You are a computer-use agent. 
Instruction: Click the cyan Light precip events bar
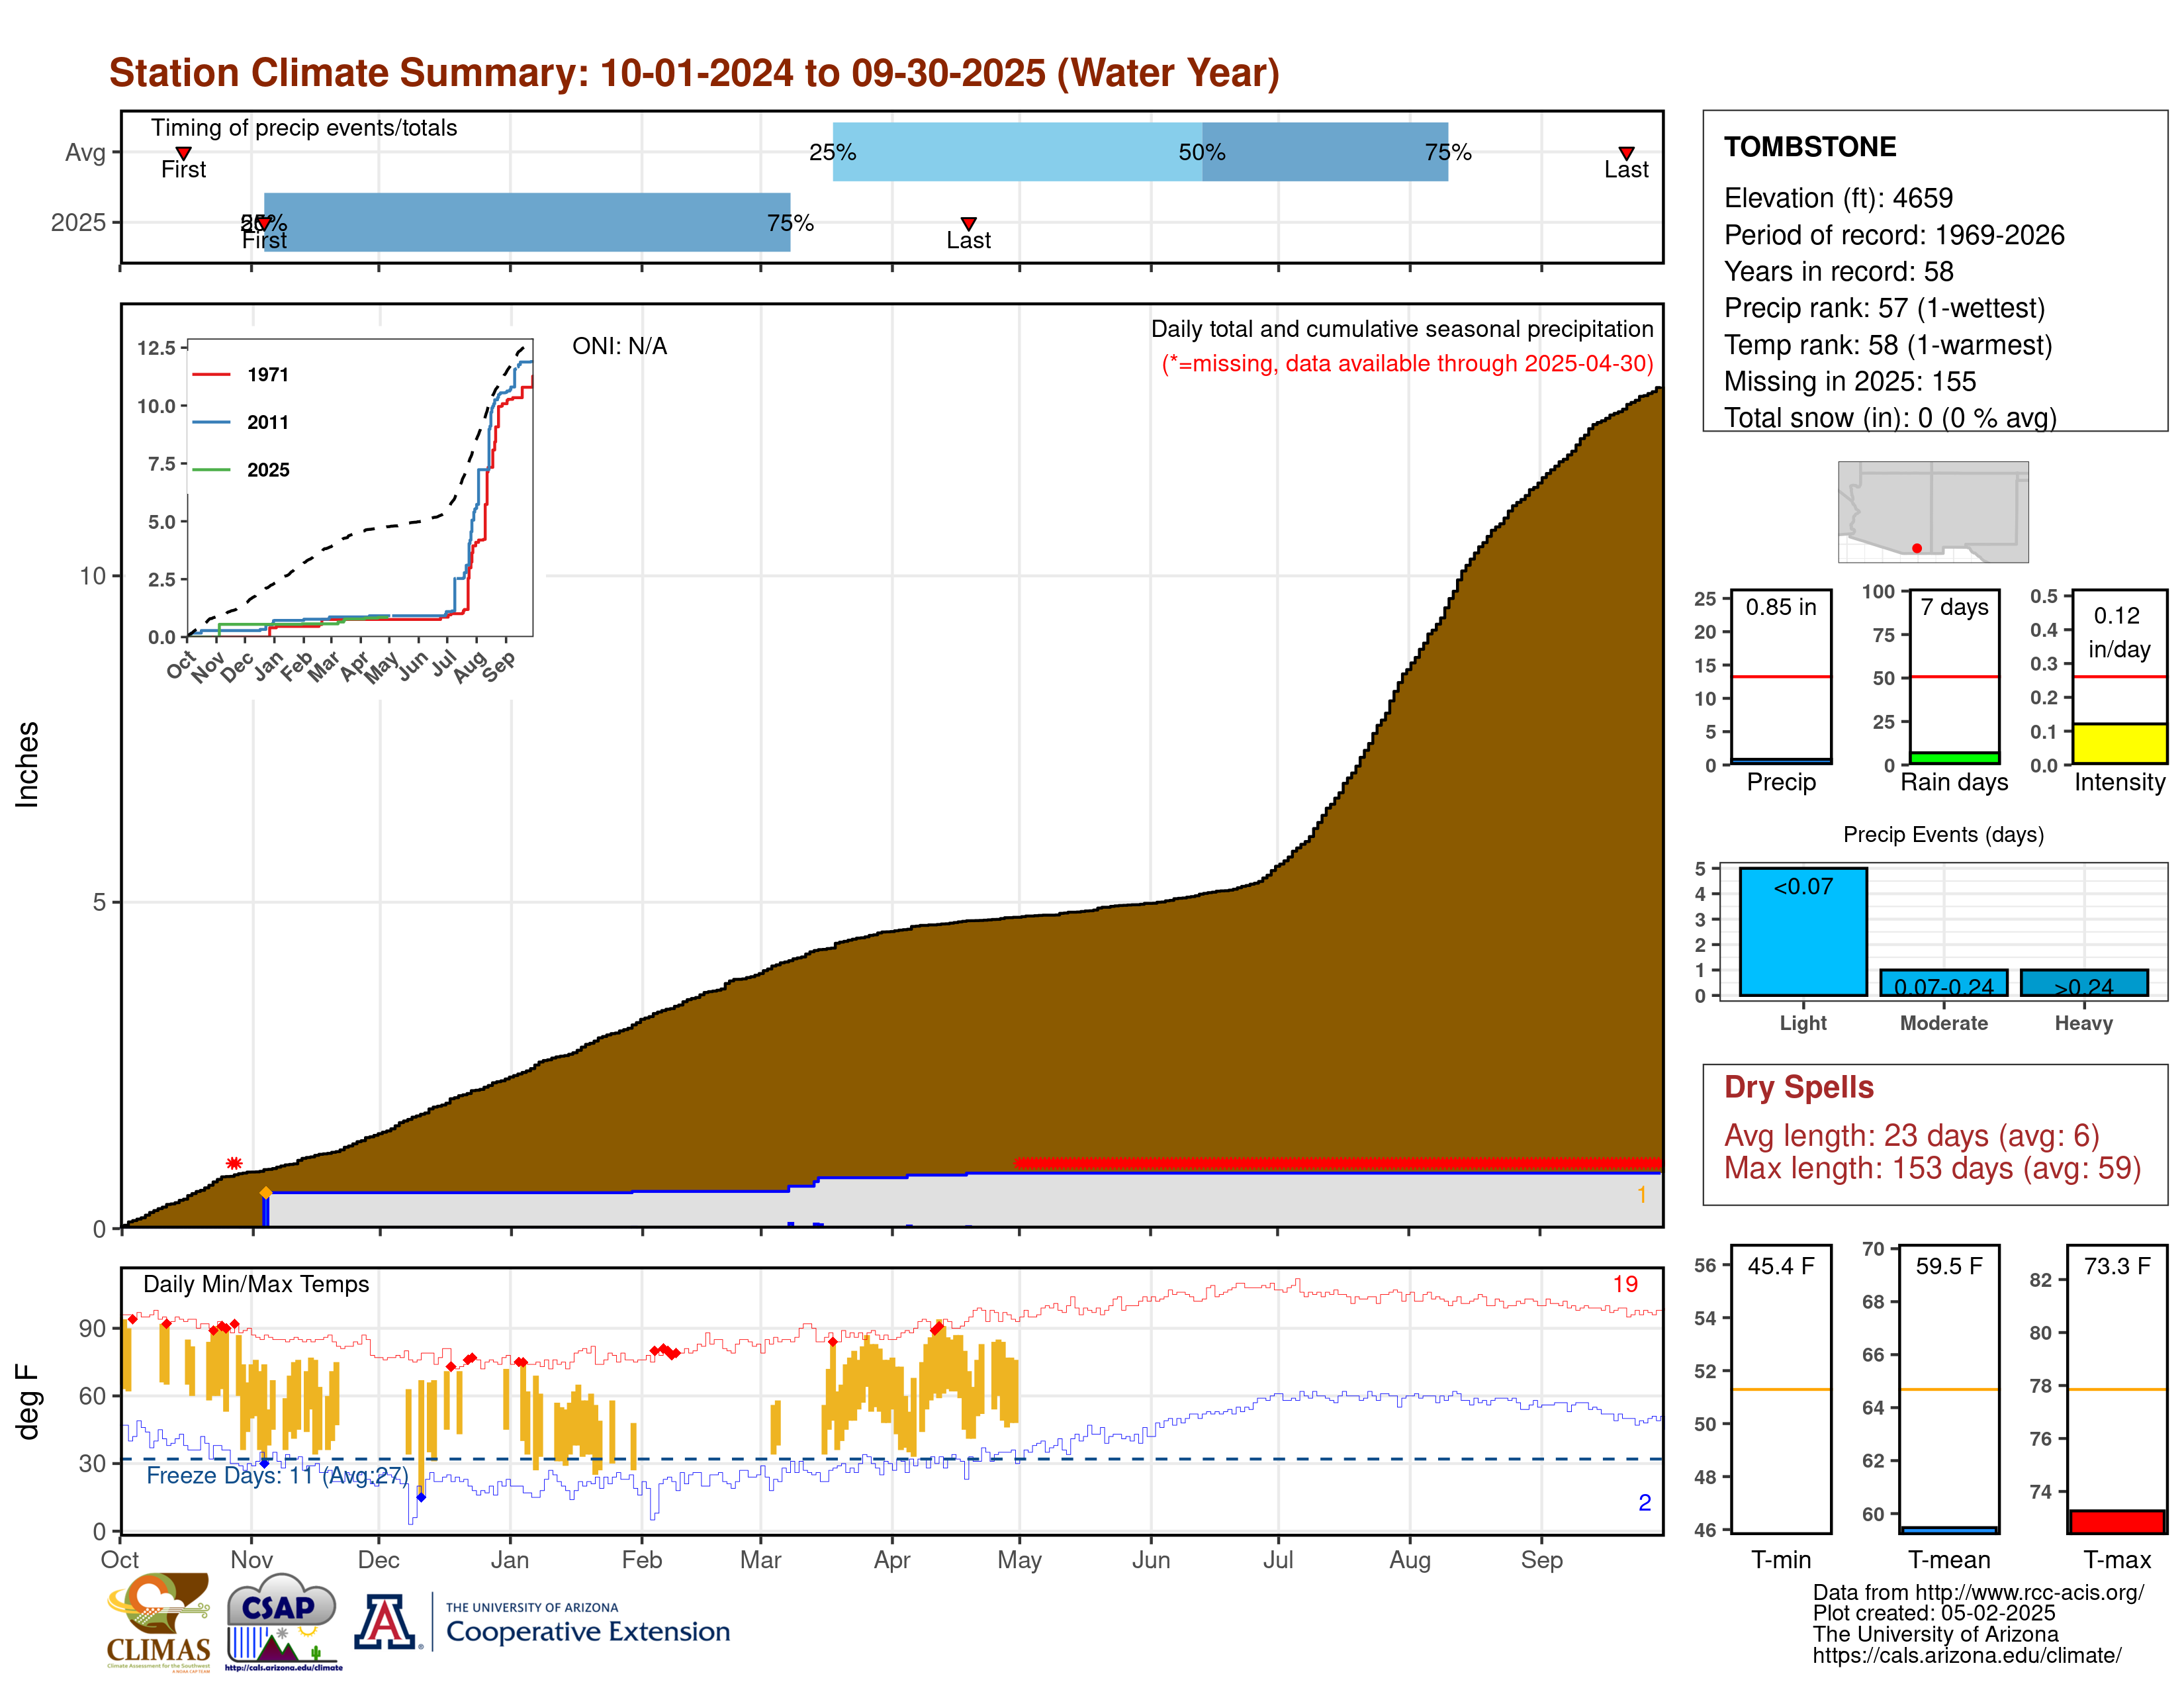[1803, 931]
